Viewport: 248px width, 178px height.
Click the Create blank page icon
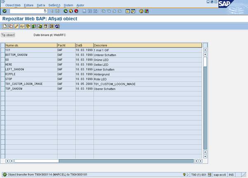click(x=5, y=26)
